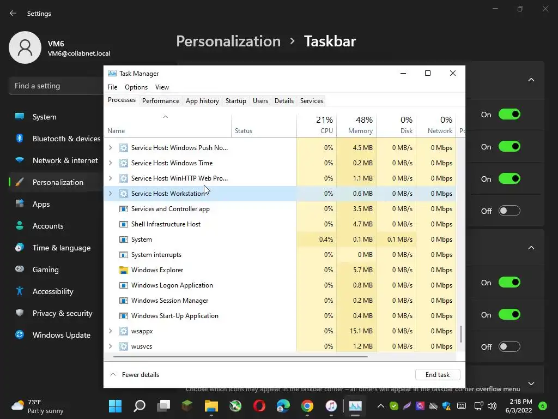Click the Personalization breadcrumb link
Image resolution: width=558 pixels, height=419 pixels.
[x=228, y=41]
